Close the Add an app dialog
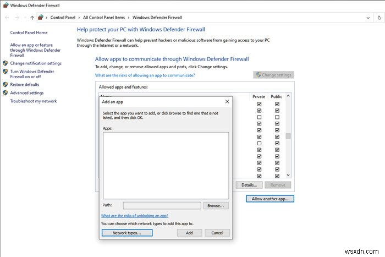 coord(227,101)
